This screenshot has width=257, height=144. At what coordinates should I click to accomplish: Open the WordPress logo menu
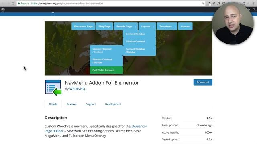pos(3,10)
